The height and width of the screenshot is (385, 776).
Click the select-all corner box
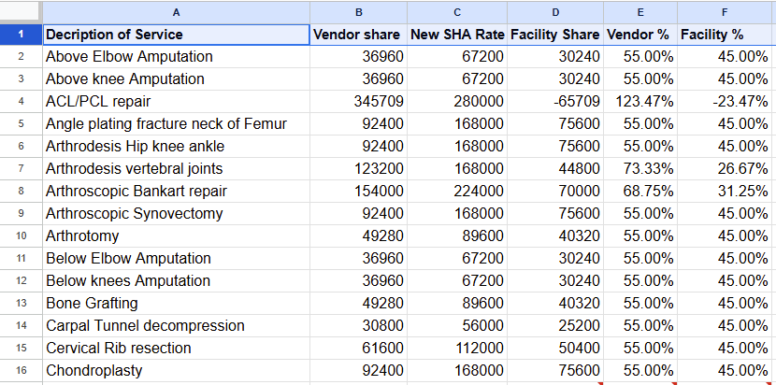[21, 11]
